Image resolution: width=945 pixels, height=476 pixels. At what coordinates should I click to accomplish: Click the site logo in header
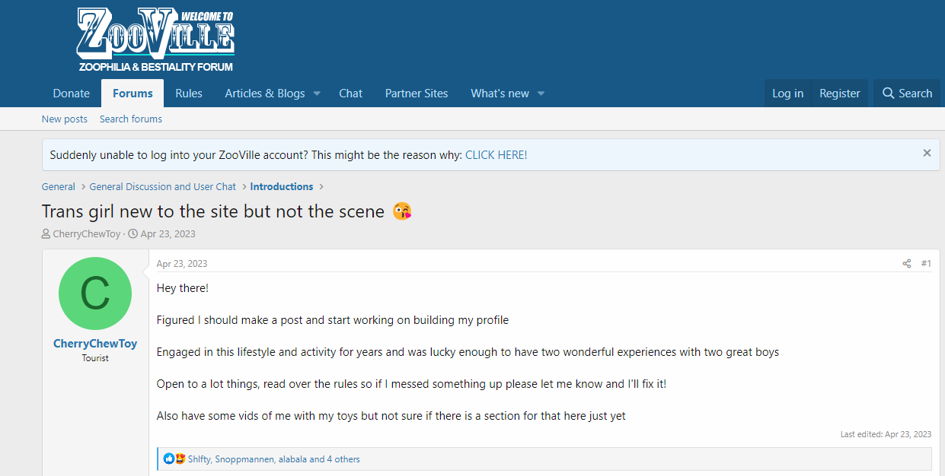click(156, 40)
